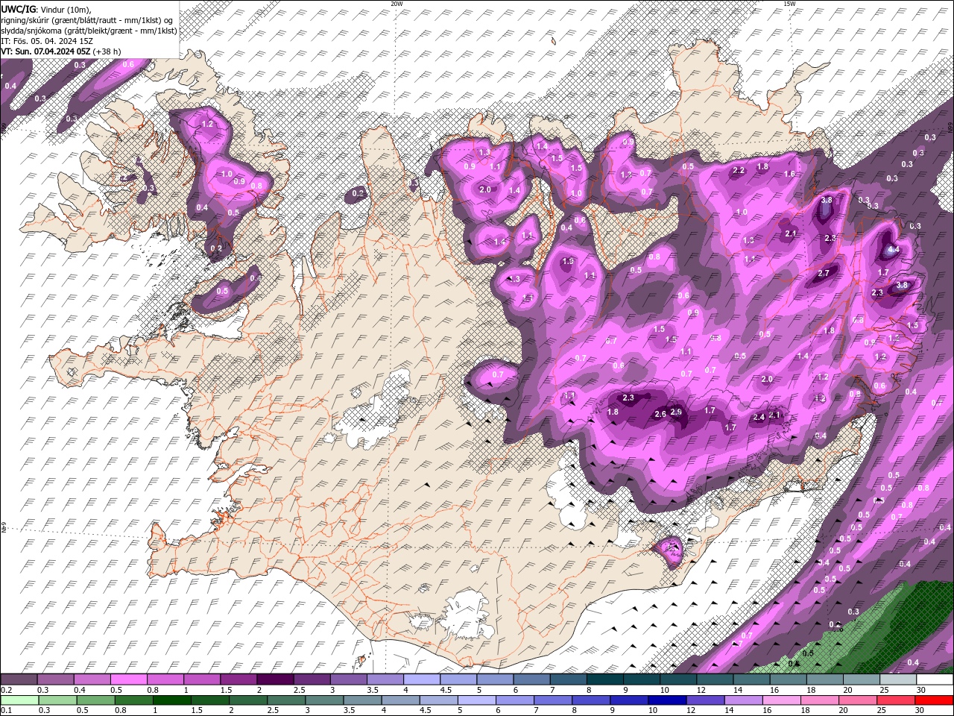This screenshot has height=716, width=954.
Task: Click the 'slydda/snjókoma (grátt/bleikt/grænt' header line
Action: click(89, 30)
